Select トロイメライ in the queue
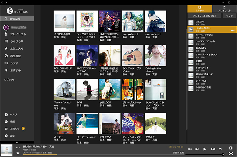Viewport: 237px width, 157px height. click(x=212, y=69)
